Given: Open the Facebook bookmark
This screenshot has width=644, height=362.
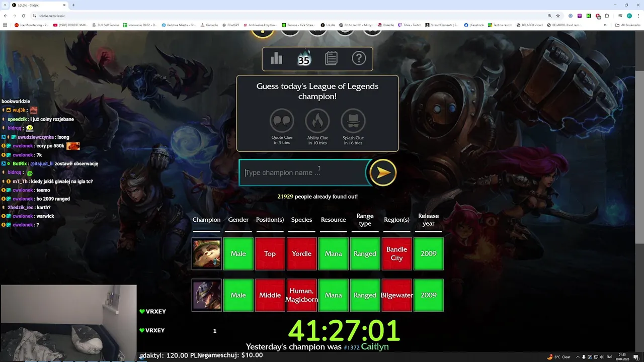Looking at the screenshot, I should (x=474, y=25).
